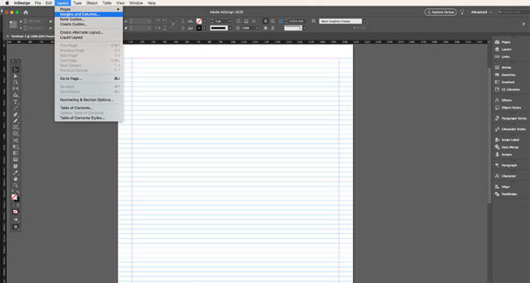Screen dimensions: 530x283
Task: Open the Pathfinder panel
Action: [x=506, y=194]
